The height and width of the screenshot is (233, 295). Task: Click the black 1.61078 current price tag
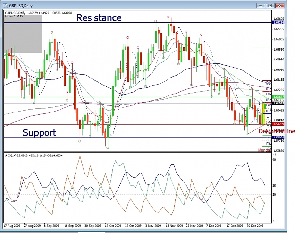278,103
